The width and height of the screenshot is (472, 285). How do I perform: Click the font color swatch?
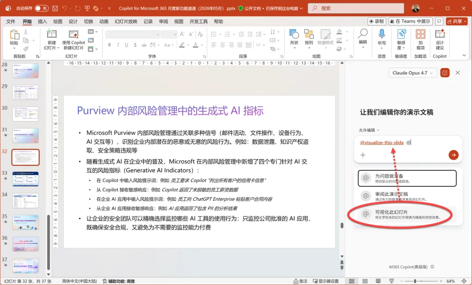(x=195, y=45)
